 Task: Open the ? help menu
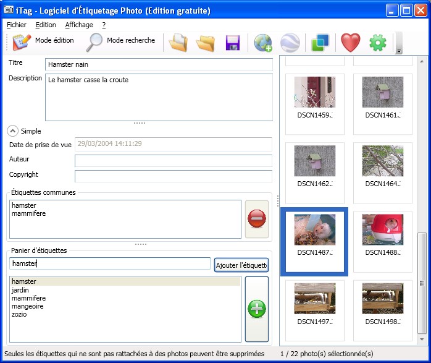[104, 25]
